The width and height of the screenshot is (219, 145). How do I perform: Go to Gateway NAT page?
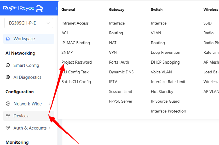(x=113, y=43)
